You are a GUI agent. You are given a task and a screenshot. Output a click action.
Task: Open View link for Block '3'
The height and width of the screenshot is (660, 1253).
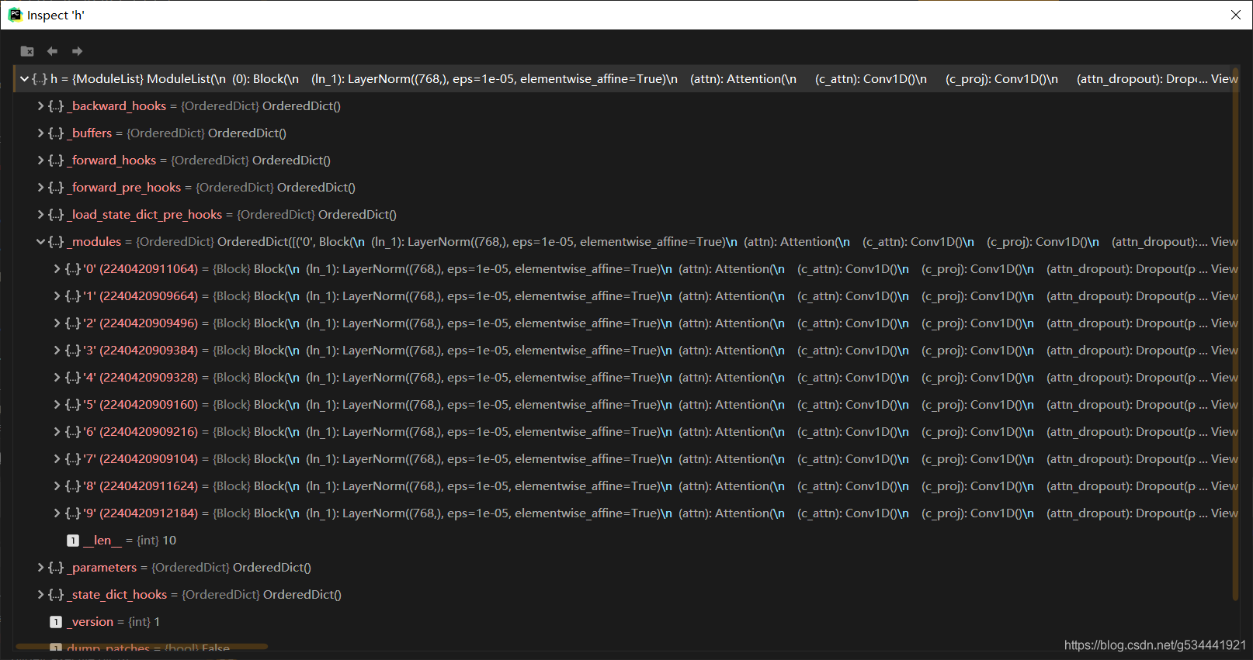click(1224, 351)
